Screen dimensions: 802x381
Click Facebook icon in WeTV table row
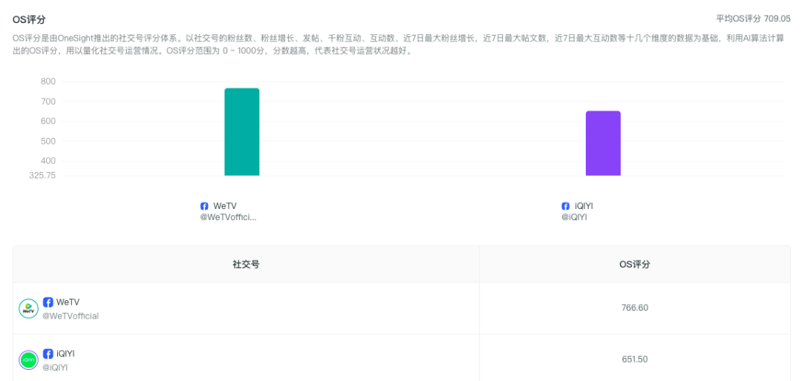click(48, 302)
